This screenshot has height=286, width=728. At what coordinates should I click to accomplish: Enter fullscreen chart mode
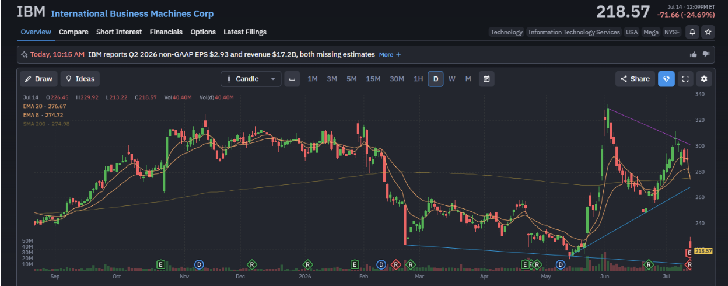[686, 79]
